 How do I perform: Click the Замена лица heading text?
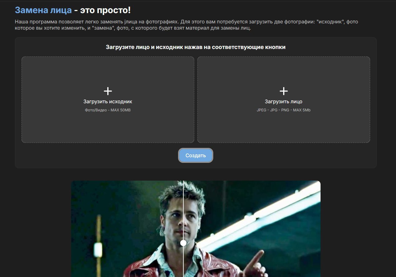tap(43, 10)
